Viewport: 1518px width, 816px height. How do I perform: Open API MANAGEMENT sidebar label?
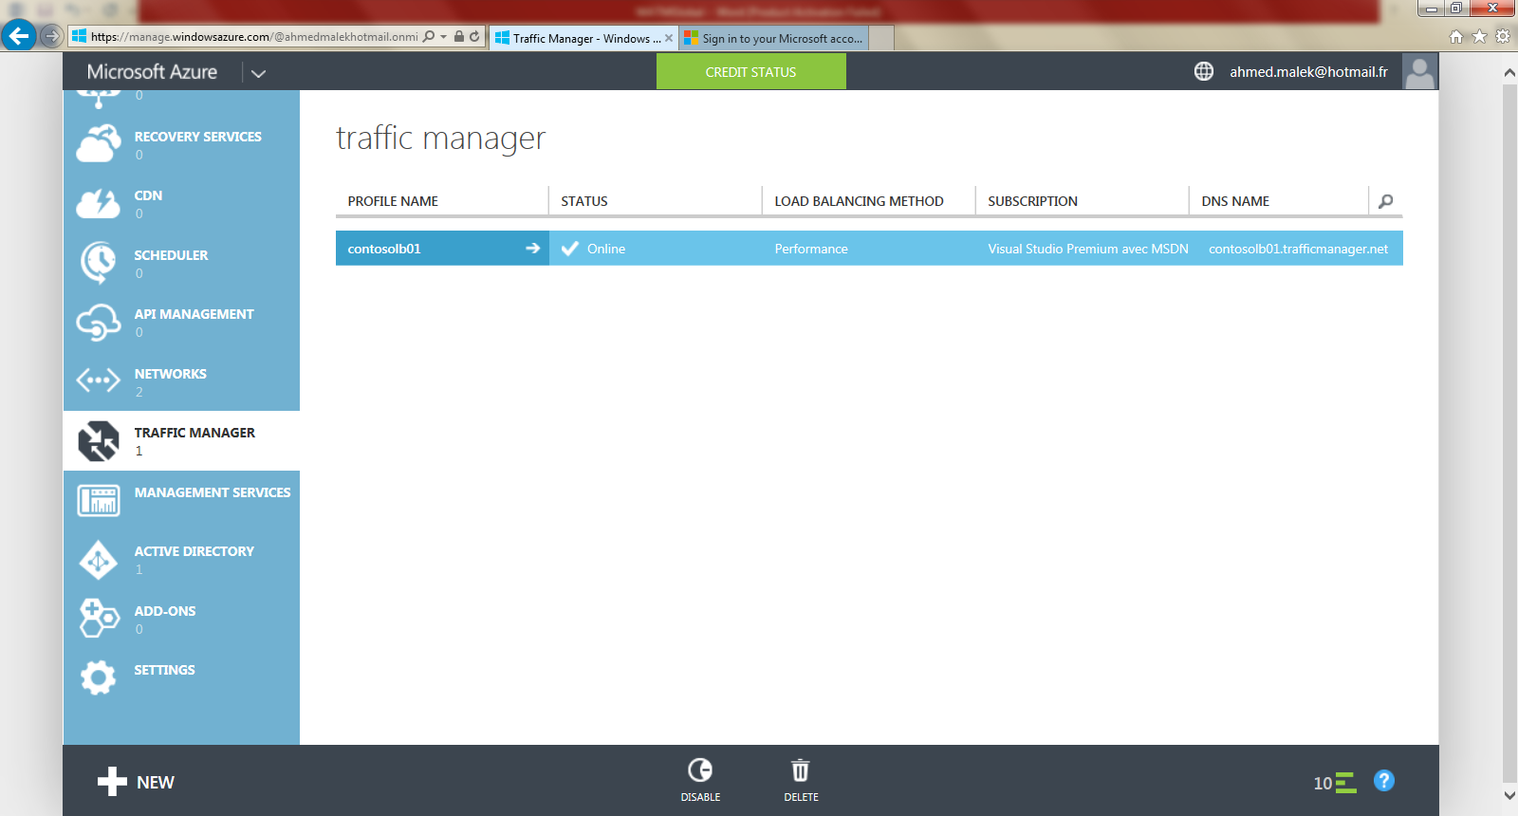(194, 314)
